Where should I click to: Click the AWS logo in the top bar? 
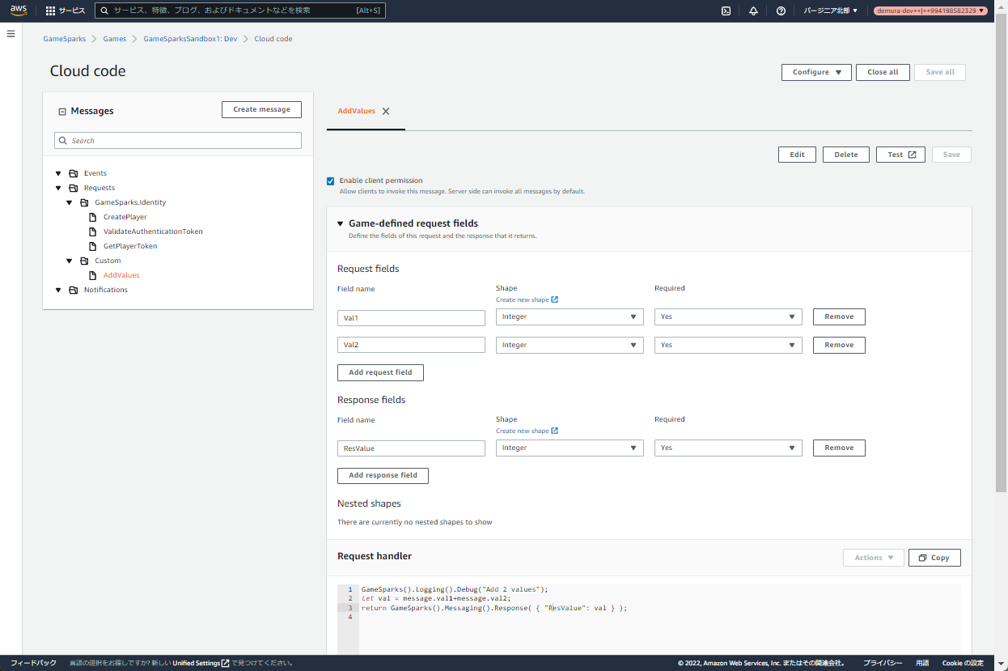tap(18, 11)
